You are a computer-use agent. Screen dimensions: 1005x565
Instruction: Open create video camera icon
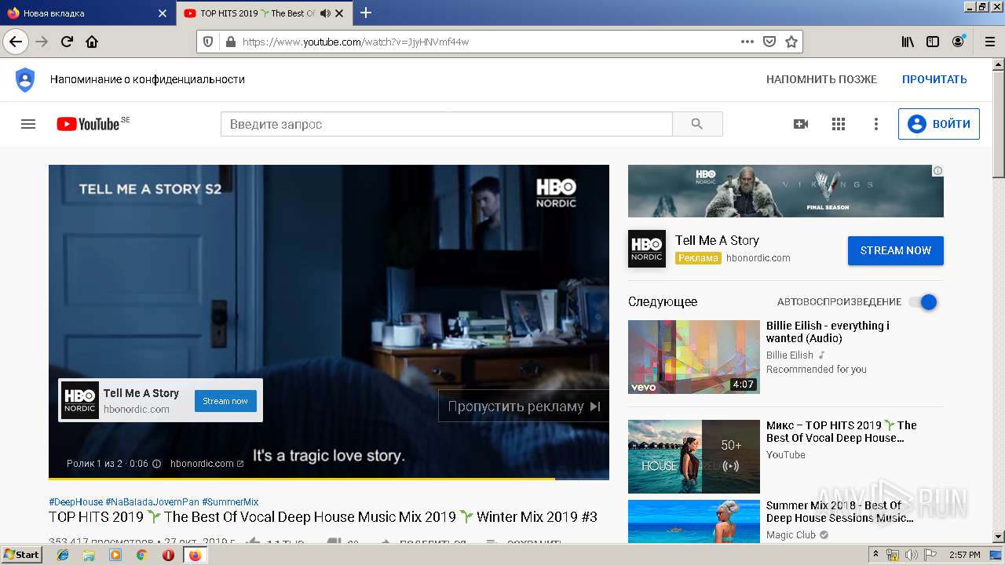click(801, 124)
